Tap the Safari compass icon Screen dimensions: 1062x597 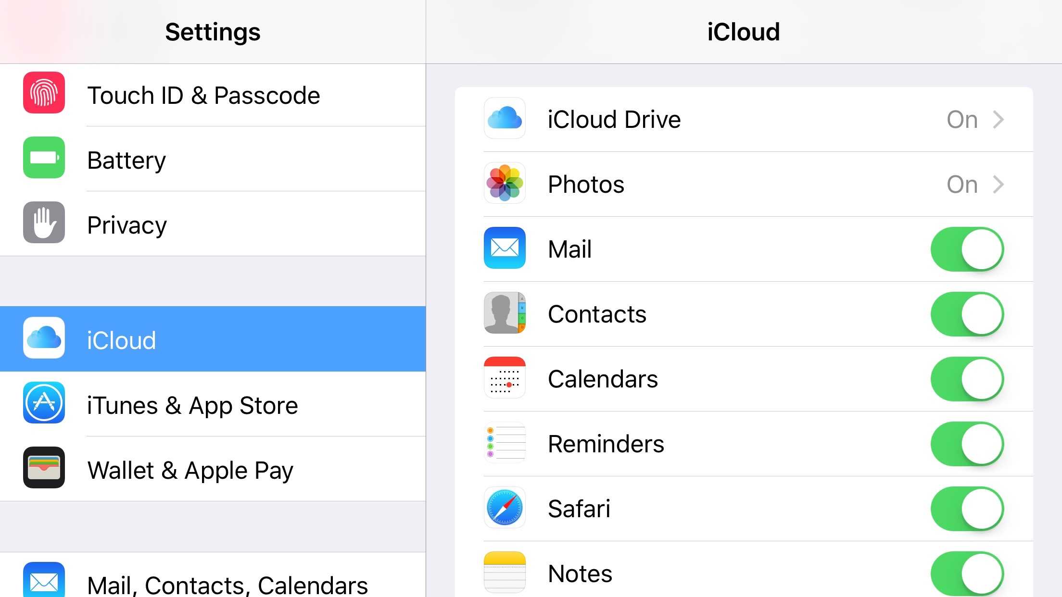coord(505,508)
